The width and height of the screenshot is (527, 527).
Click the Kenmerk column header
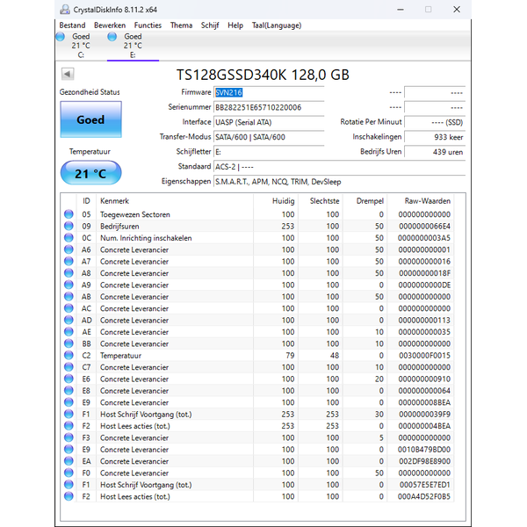175,201
